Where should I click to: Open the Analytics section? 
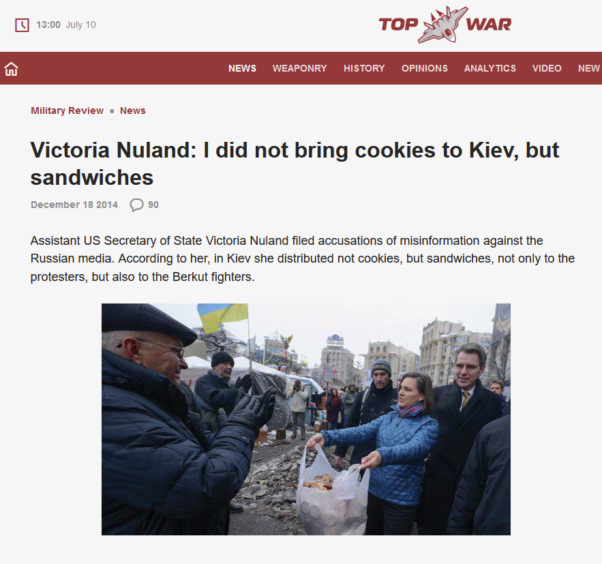(x=490, y=68)
